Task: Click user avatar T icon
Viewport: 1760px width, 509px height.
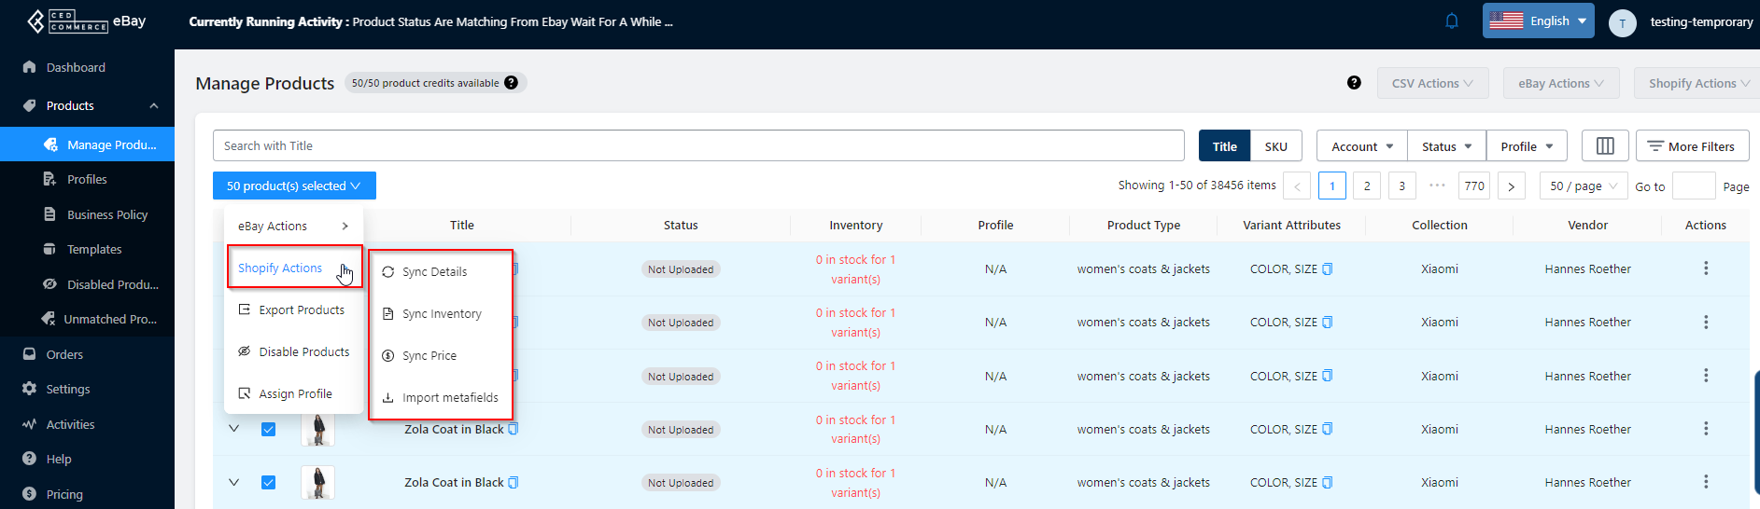Action: [1623, 22]
